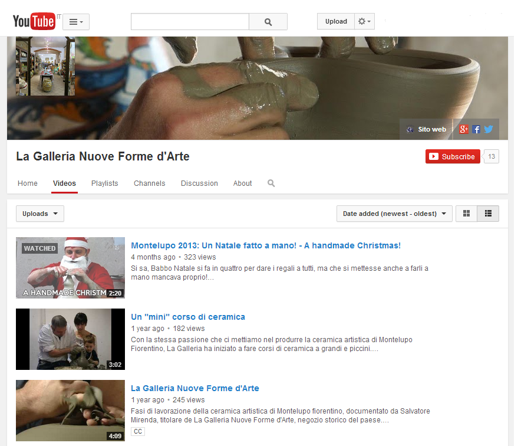Play the Santa handmade Christmas thumbnail
The image size is (531, 446).
(x=71, y=268)
